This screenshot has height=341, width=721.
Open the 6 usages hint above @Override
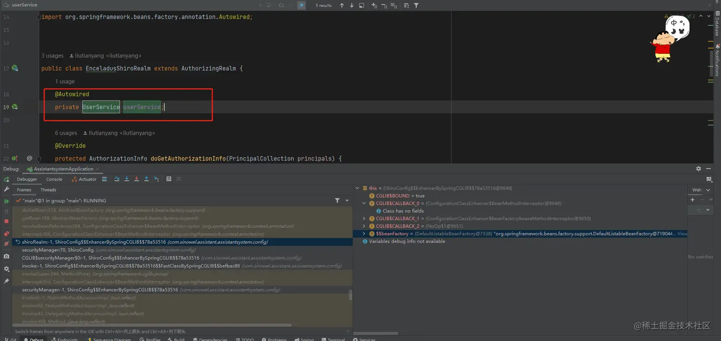(66, 133)
